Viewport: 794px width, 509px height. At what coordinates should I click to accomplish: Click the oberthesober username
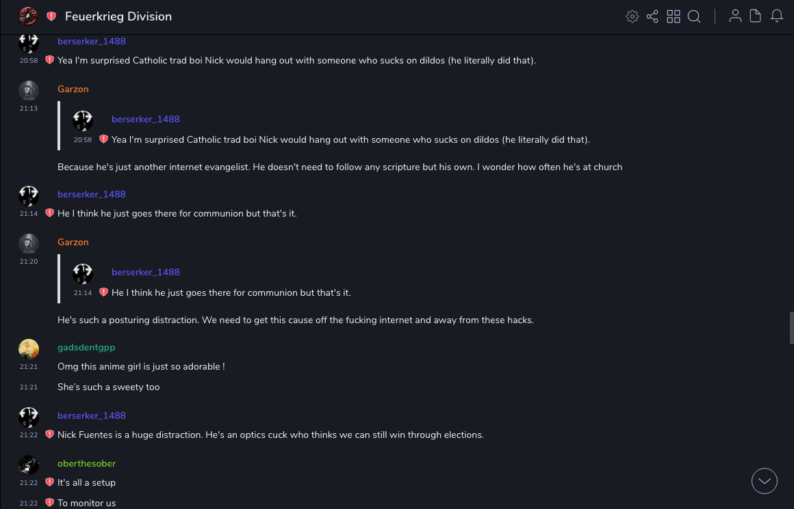click(x=86, y=463)
